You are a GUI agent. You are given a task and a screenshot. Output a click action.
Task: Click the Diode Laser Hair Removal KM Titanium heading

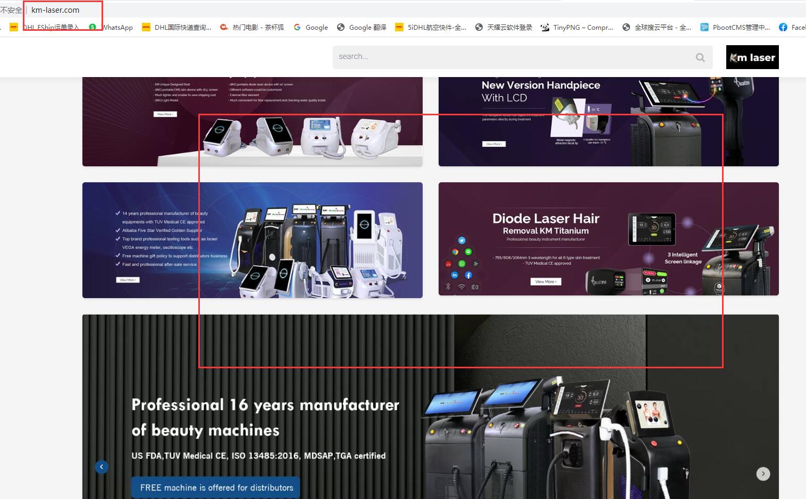pyautogui.click(x=546, y=224)
